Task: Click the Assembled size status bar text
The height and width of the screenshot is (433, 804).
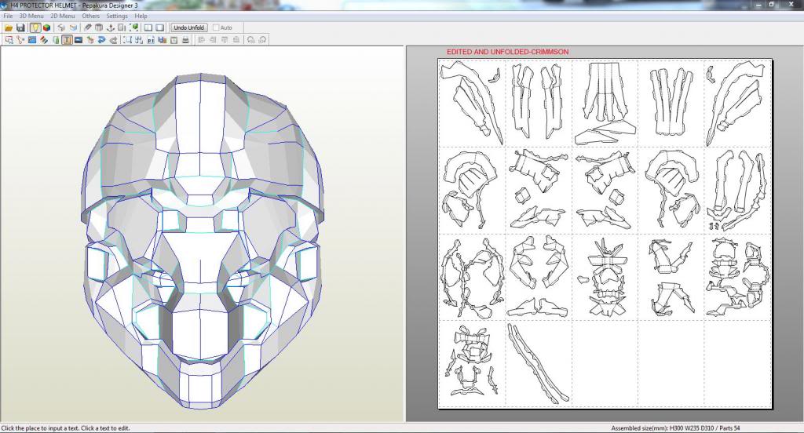Action: point(675,428)
